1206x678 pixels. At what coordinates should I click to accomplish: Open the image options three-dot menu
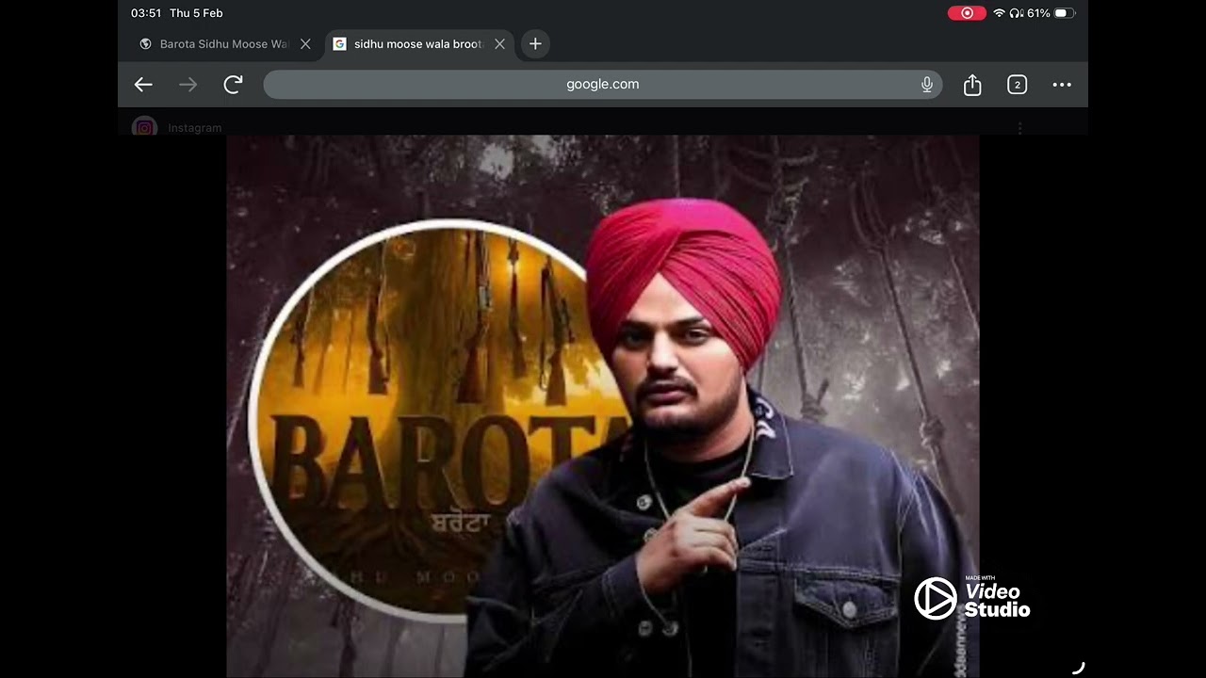pos(1019,128)
